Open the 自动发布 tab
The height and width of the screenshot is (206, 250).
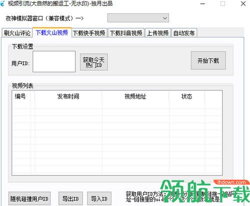coord(184,33)
